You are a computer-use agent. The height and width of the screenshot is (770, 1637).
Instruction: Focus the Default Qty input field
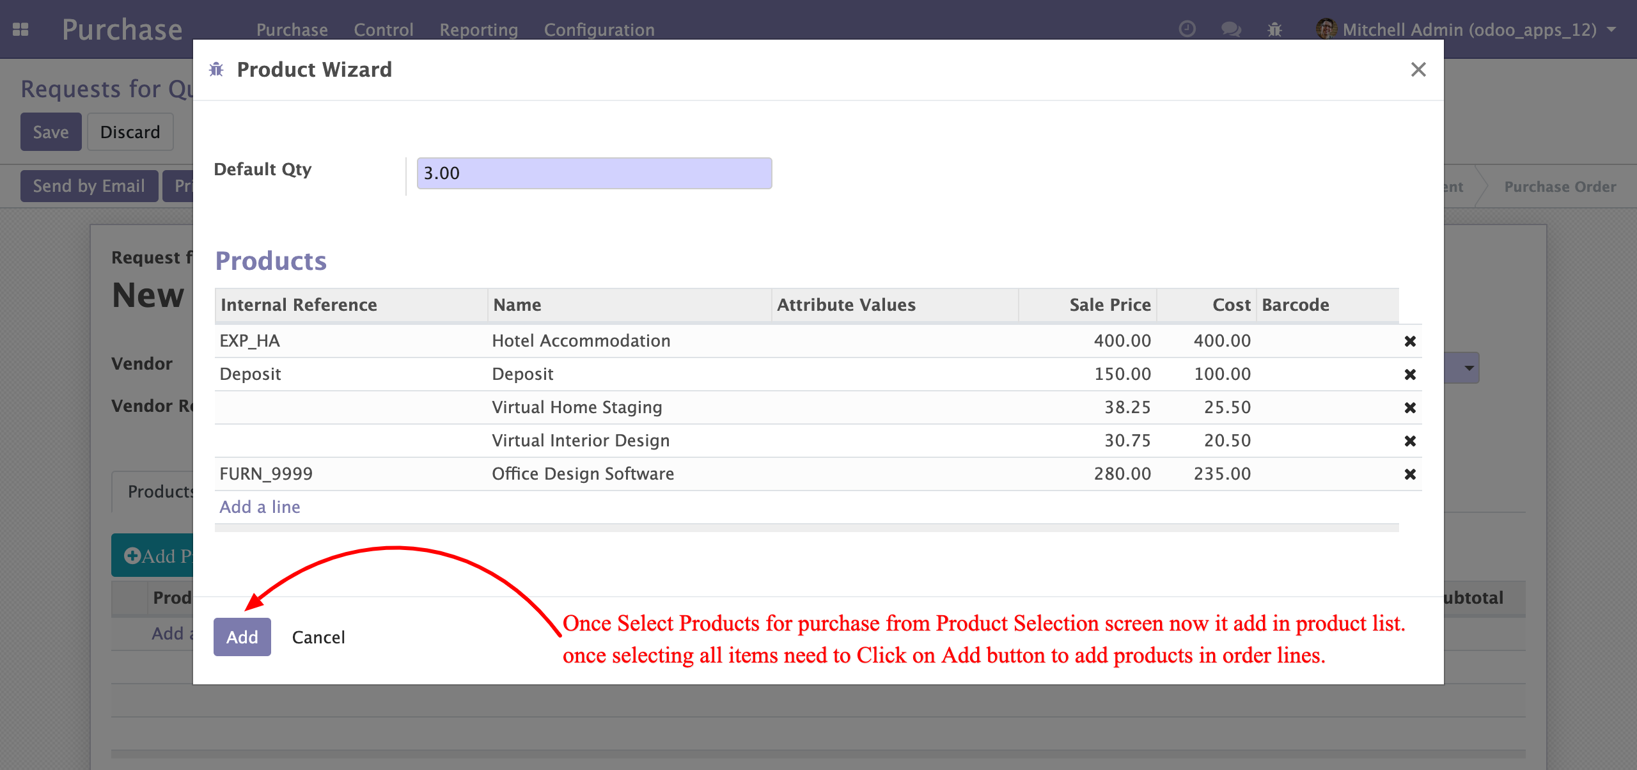tap(594, 173)
